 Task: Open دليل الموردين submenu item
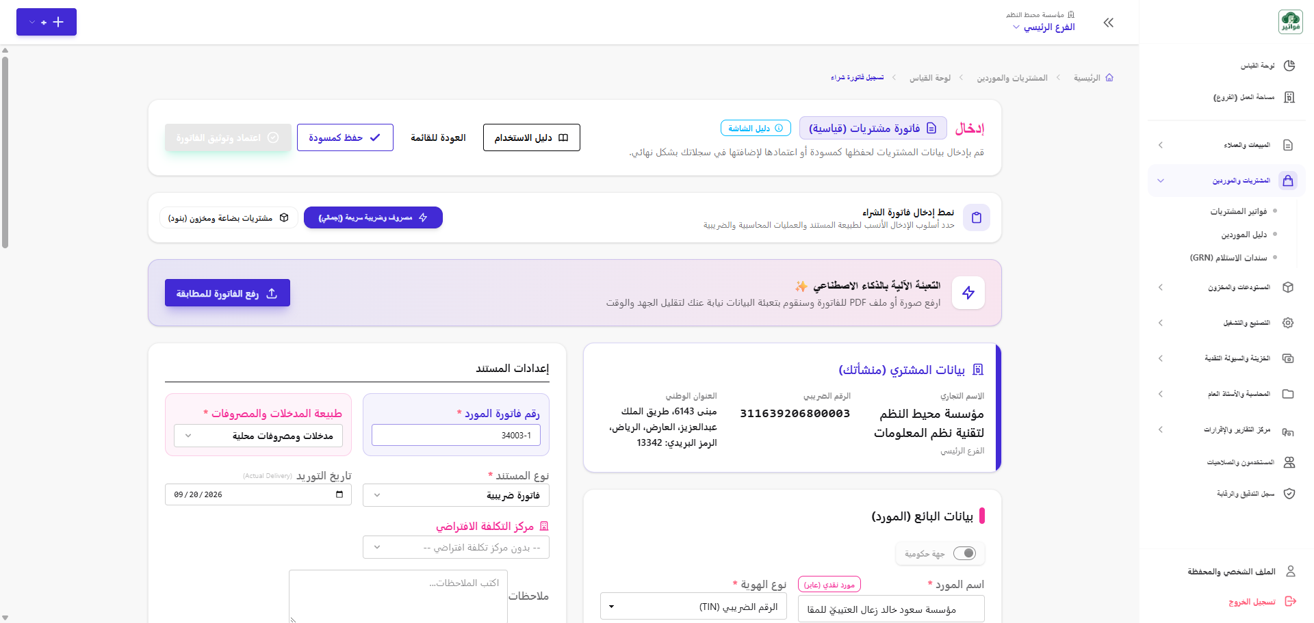[1244, 235]
